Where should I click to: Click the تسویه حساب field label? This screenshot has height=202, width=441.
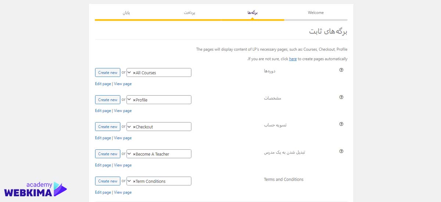275,125
